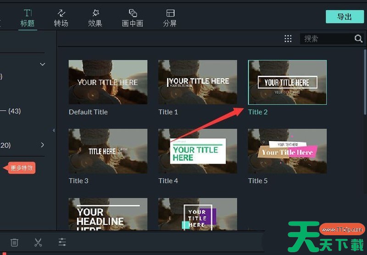Click the magnifier search icon
Viewport: 367px width, 255px height.
pyautogui.click(x=358, y=39)
